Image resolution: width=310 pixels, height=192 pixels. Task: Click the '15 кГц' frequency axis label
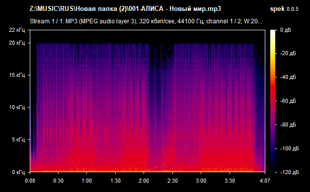click(x=17, y=75)
